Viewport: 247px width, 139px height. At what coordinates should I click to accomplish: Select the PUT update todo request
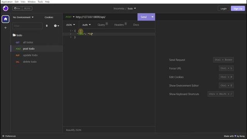(x=37, y=55)
